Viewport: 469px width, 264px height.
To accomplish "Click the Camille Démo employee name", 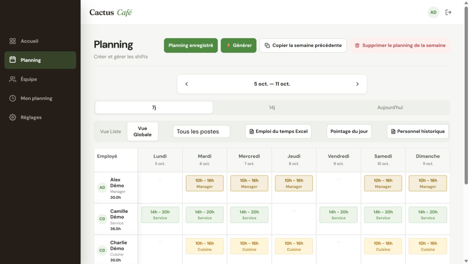I will click(119, 214).
